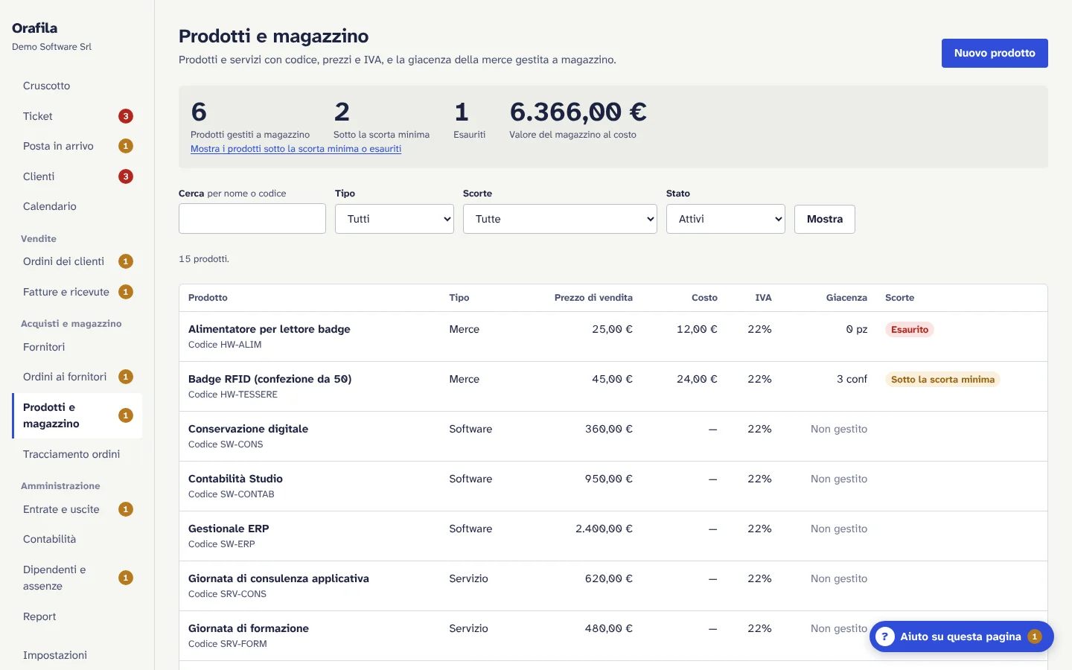Select Prodotti e magazzino sidebar item
1072x670 pixels.
77,415
